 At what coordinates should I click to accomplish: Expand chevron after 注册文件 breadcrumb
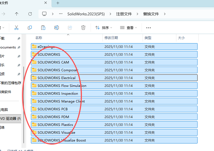(137, 14)
